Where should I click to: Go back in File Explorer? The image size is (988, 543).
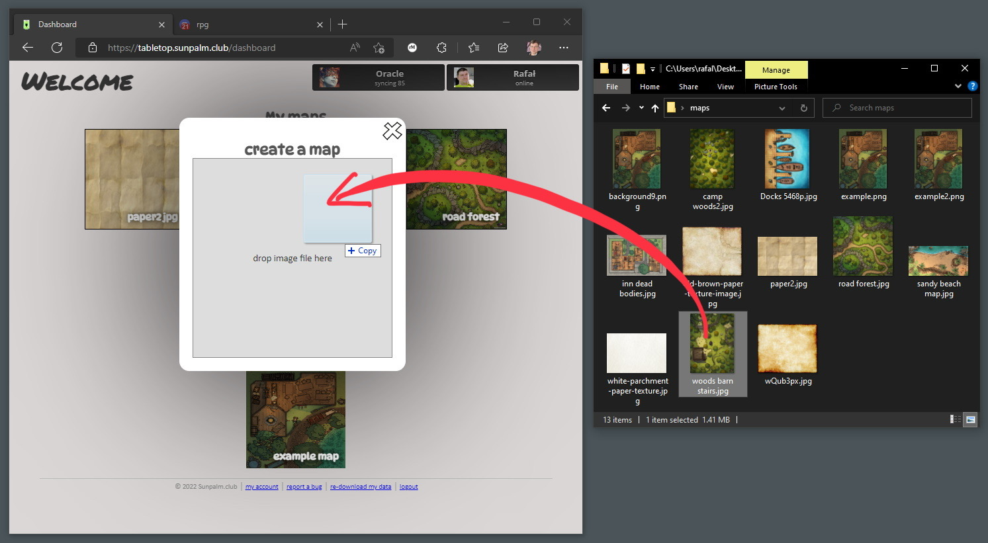click(606, 108)
